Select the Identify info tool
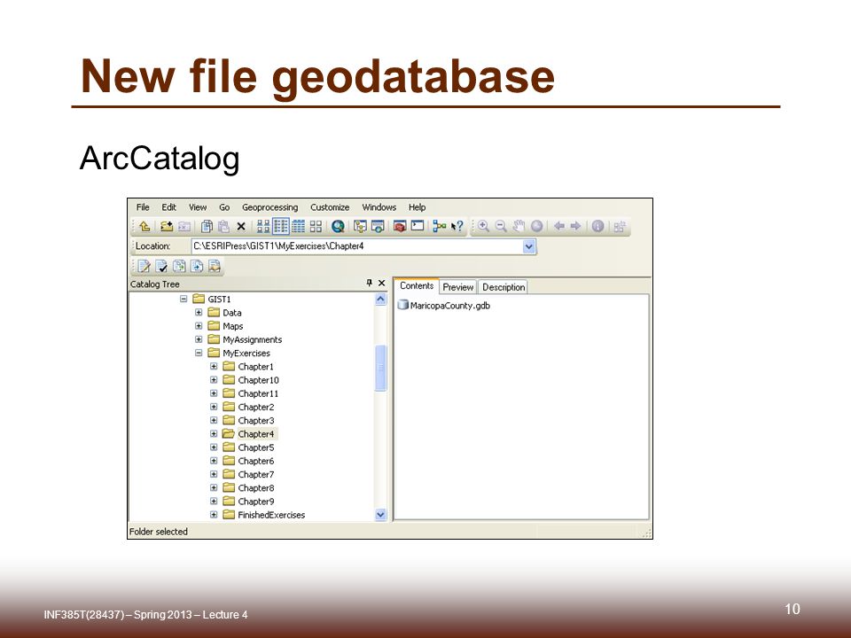The height and width of the screenshot is (638, 851). point(597,226)
